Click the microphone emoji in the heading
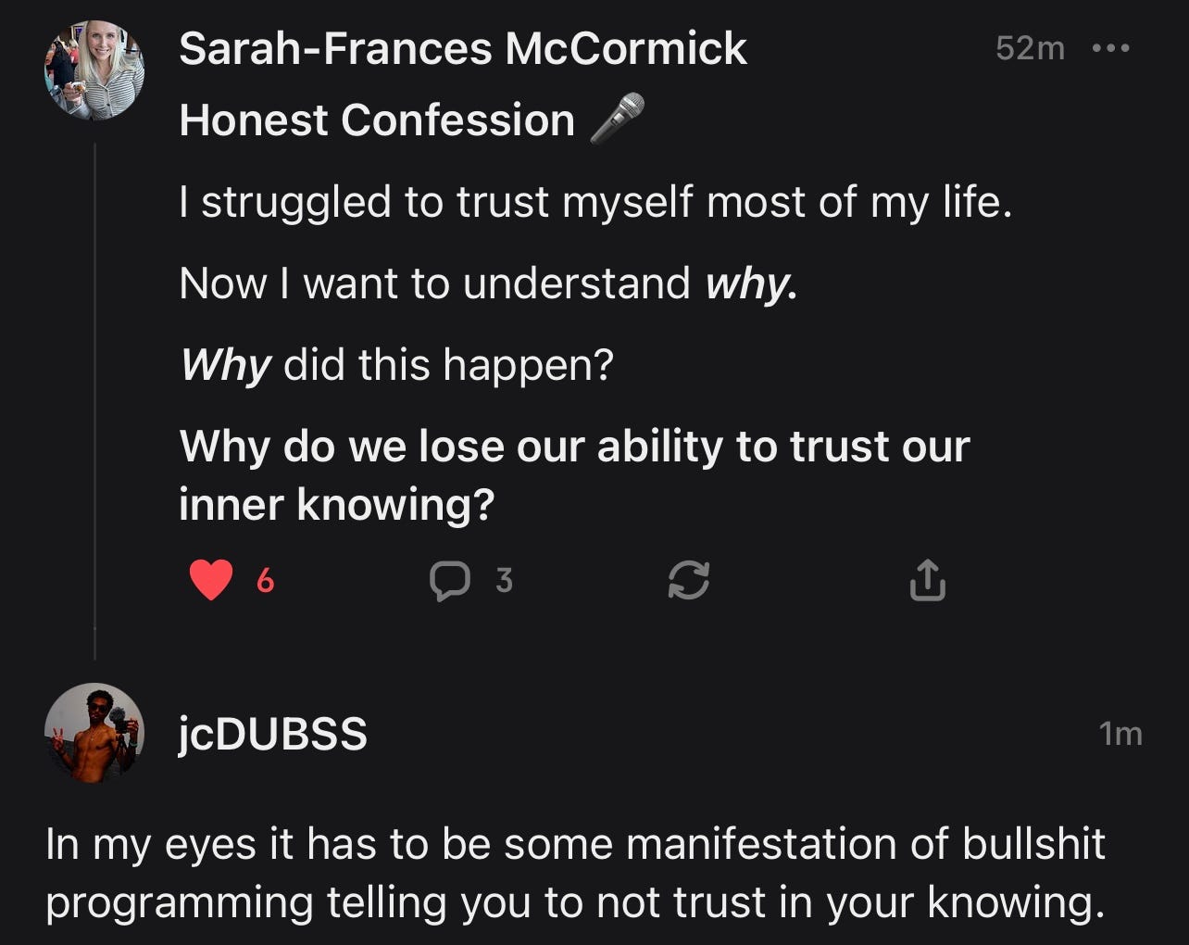This screenshot has height=945, width=1189. click(x=617, y=119)
